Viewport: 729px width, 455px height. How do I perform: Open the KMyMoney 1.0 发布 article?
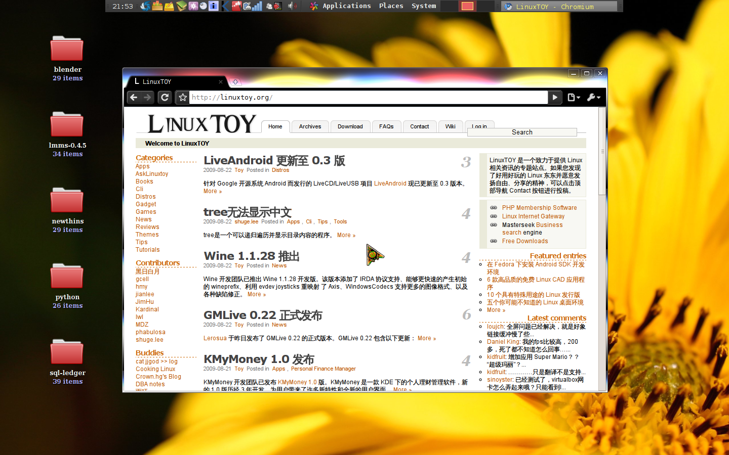tap(259, 359)
